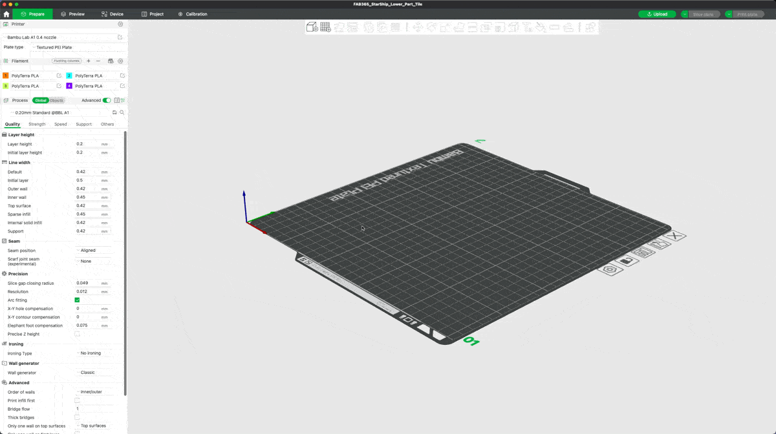776x434 pixels.
Task: Open the Seam position dropdown
Action: [x=93, y=251]
